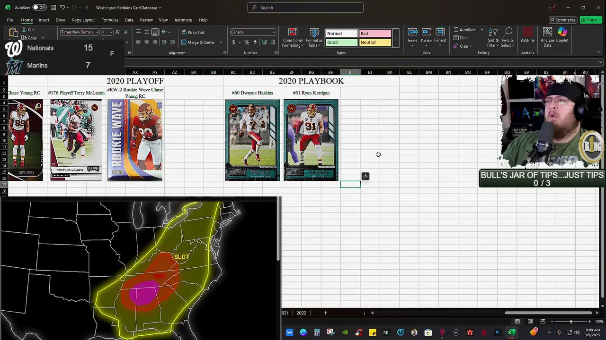The image size is (606, 340).
Task: Click the Paste clipboard icon
Action: point(13,33)
